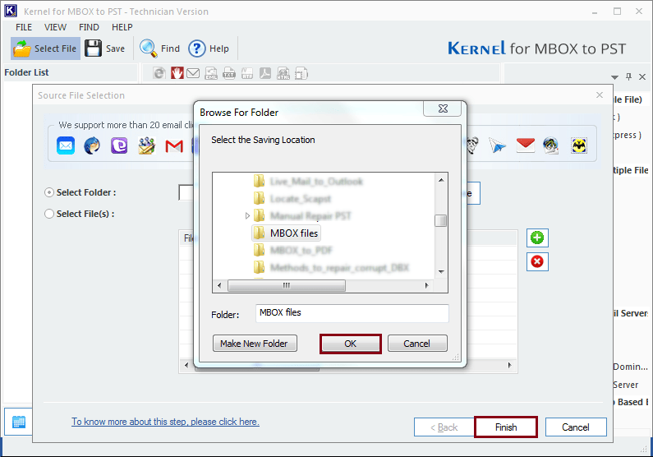This screenshot has height=457, width=653.
Task: Select the MBOX files folder in tree
Action: click(286, 233)
